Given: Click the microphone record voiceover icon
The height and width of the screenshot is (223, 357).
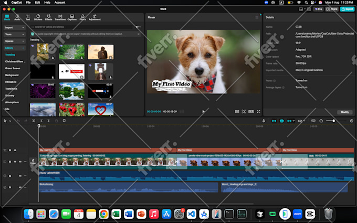Looking at the screenshot, I should point(264,121).
